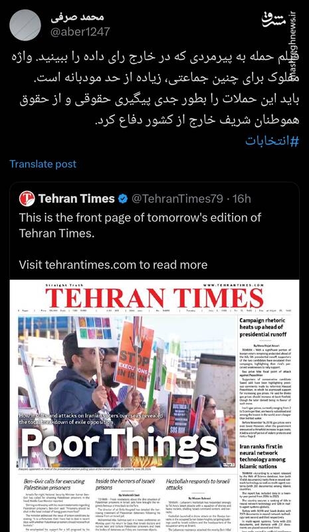Click the blue verified badge beside Tehran Times
309x532 pixels.
123,199
